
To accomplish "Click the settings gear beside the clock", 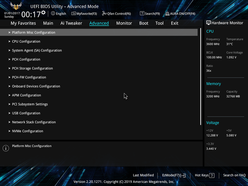I will 43,12.
